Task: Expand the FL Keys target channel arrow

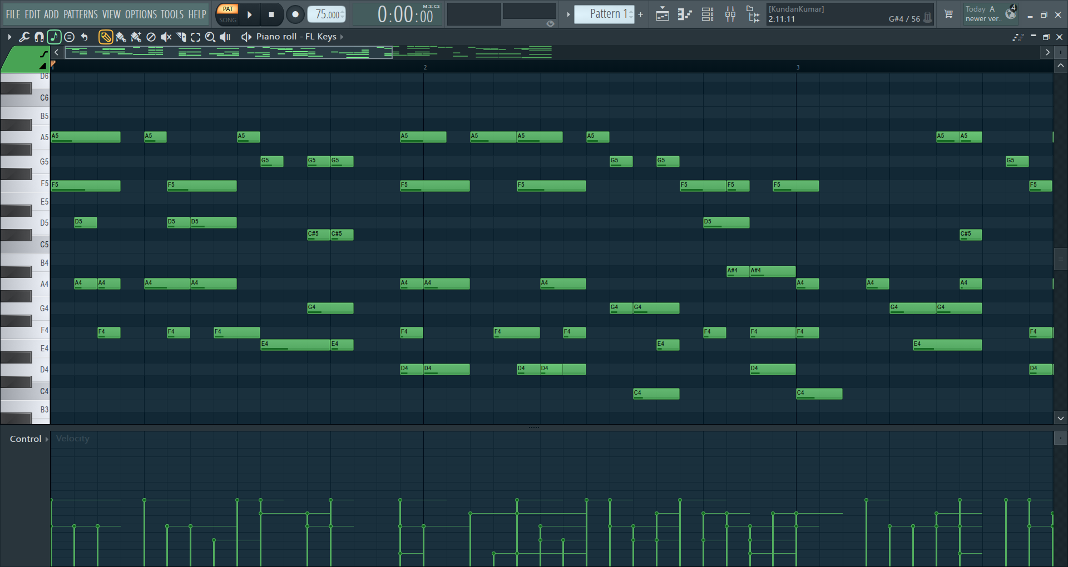Action: pyautogui.click(x=342, y=37)
